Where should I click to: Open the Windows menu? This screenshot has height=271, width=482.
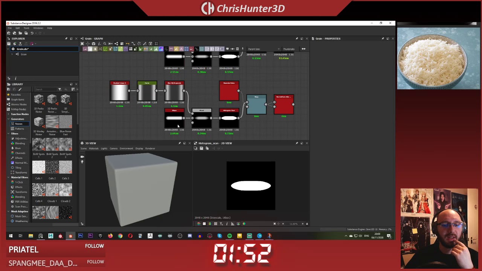(38, 28)
